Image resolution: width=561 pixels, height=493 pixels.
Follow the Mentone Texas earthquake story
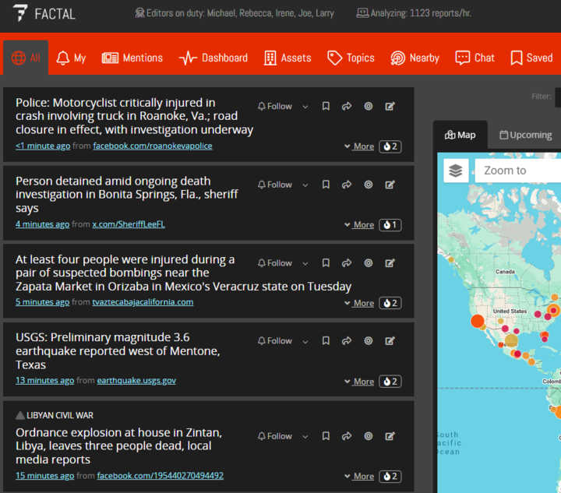(x=275, y=340)
